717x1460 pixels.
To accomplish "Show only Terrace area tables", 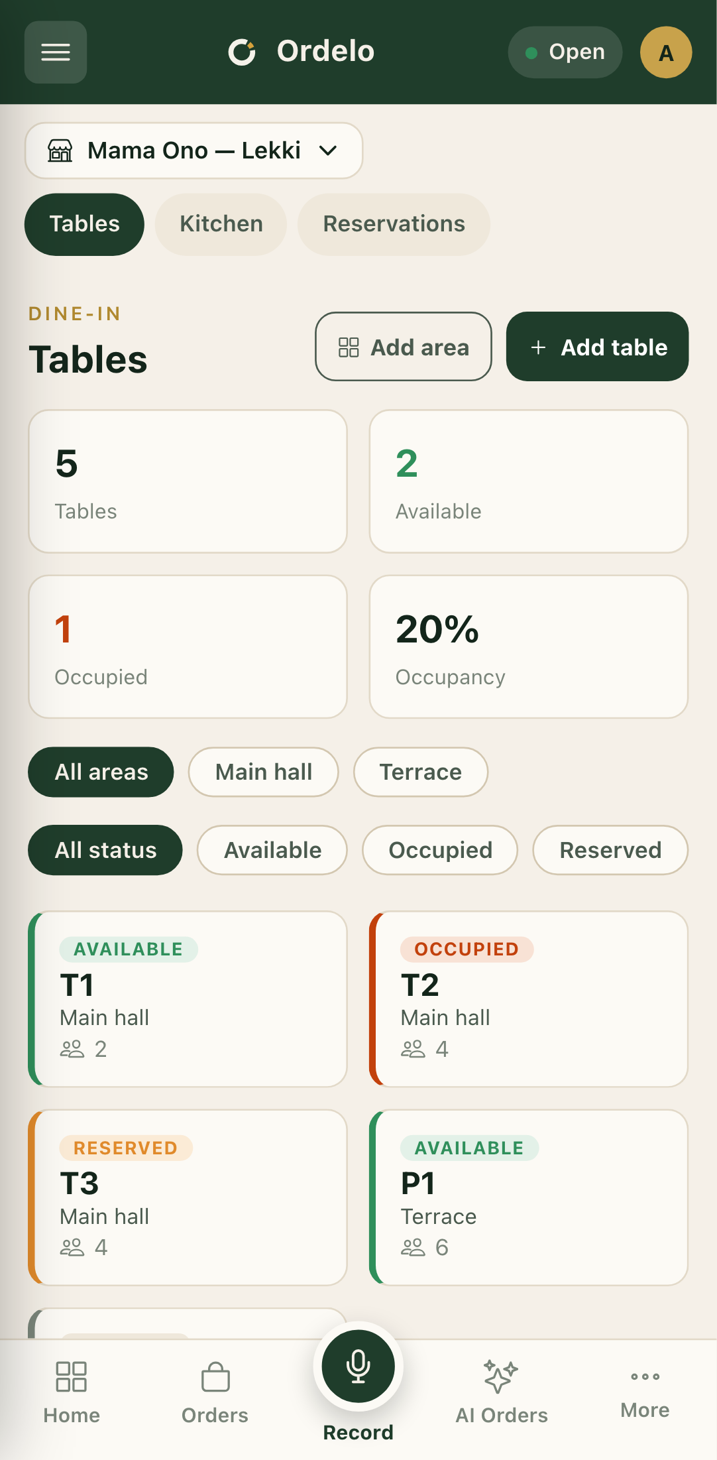I will coord(421,772).
